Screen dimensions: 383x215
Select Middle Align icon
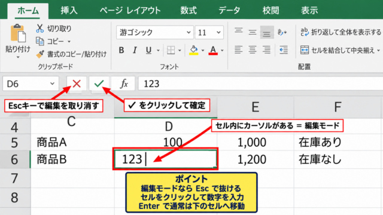253,32
